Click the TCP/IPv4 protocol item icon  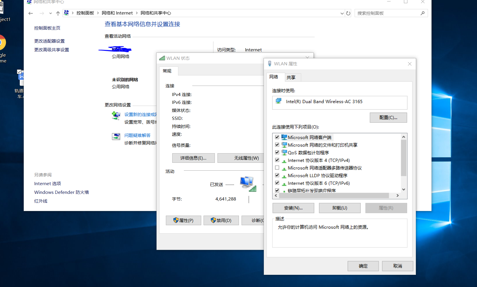pos(284,161)
